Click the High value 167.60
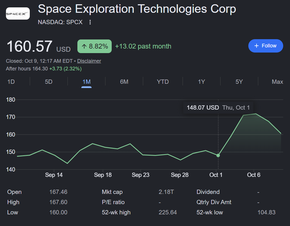290x226 pixels. click(58, 202)
